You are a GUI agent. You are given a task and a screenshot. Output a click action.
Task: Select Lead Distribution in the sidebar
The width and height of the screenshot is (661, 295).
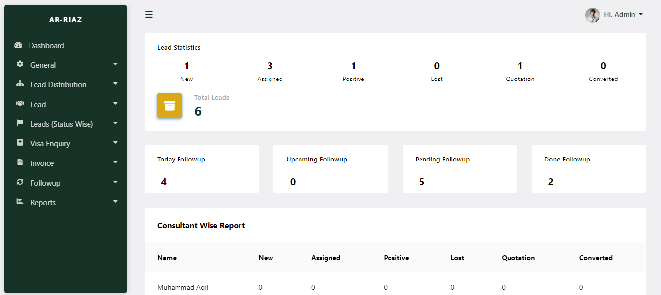tap(58, 84)
